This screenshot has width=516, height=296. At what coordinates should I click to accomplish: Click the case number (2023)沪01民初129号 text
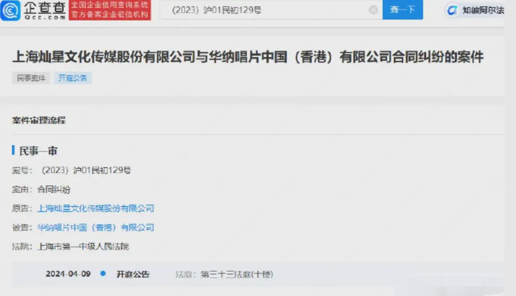[86, 170]
